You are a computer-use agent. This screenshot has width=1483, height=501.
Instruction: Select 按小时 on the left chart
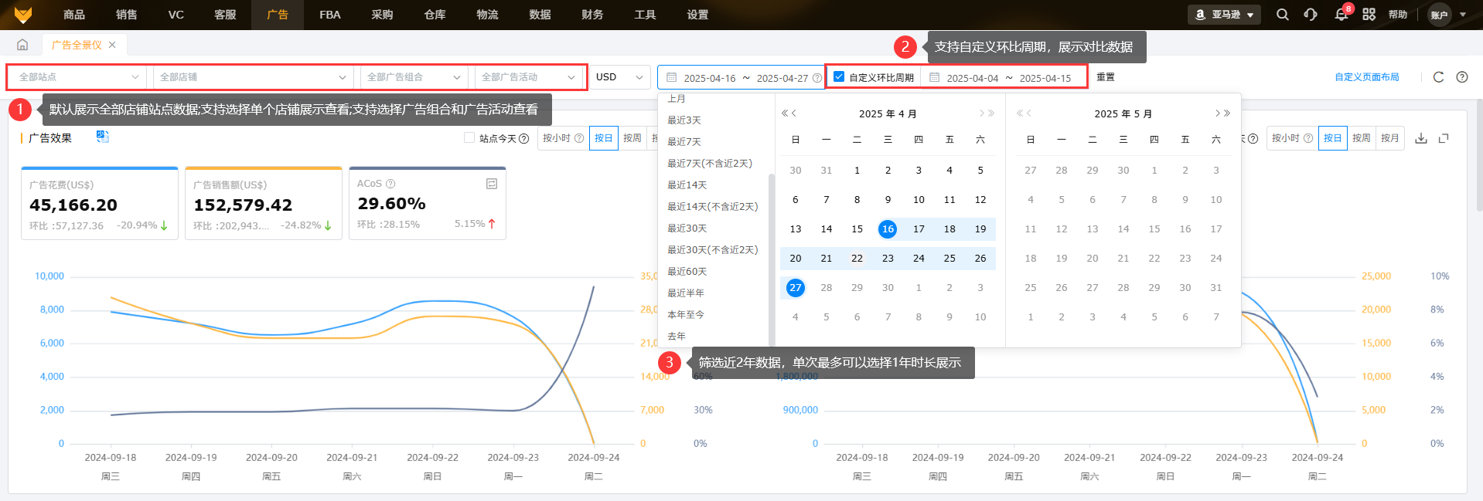(x=563, y=138)
